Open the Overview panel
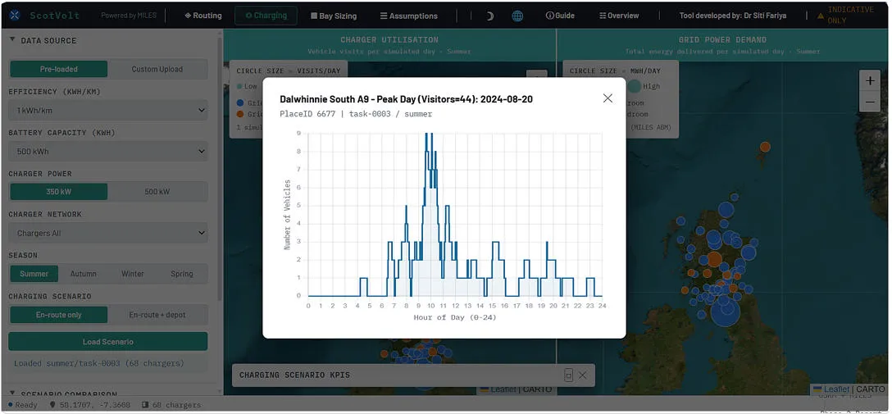The height and width of the screenshot is (414, 892). point(619,16)
